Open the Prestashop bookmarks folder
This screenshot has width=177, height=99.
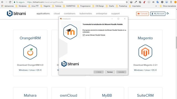tap(122, 6)
